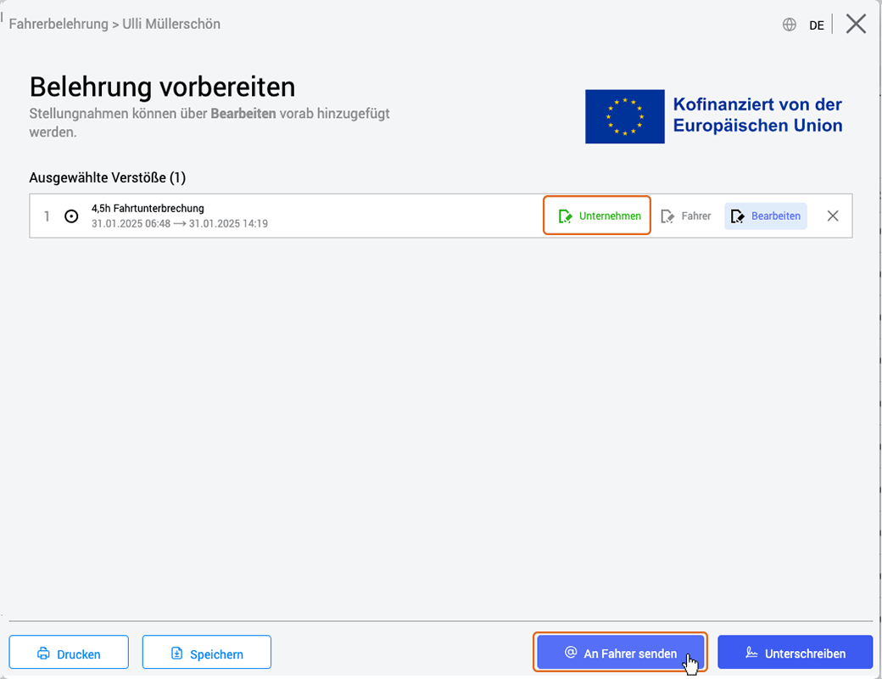The height and width of the screenshot is (679, 882).
Task: Open Bearbeiten for the 4,5h Fahrtunterbrechung
Action: [x=766, y=216]
